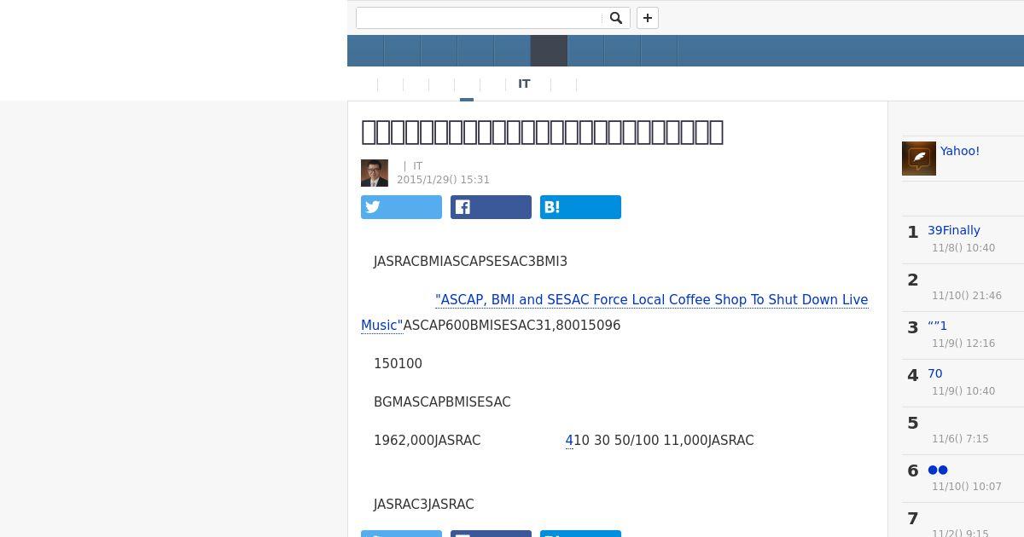Click the ranking date "11/10() 21:46"
1024x537 pixels.
pos(967,296)
